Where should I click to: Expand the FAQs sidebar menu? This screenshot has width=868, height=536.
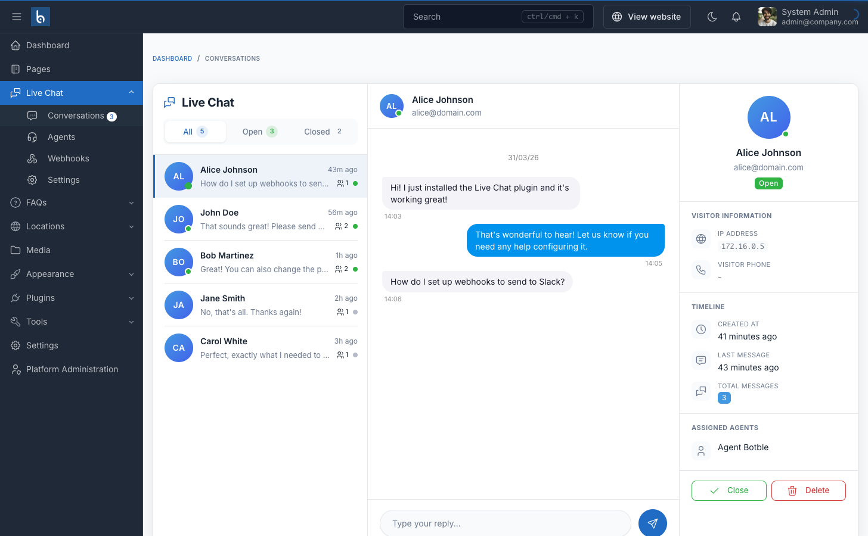pyautogui.click(x=72, y=202)
